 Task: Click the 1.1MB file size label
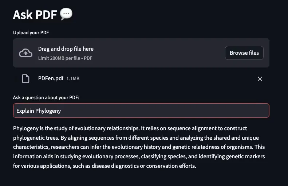73,78
